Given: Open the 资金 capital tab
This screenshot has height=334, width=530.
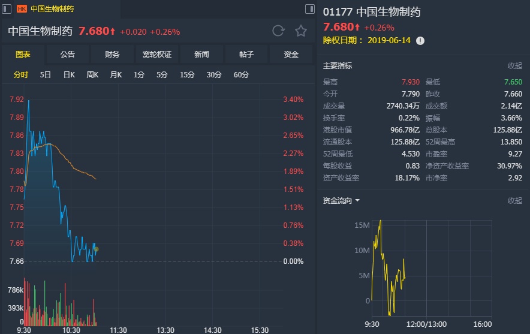Looking at the screenshot, I should coord(291,55).
